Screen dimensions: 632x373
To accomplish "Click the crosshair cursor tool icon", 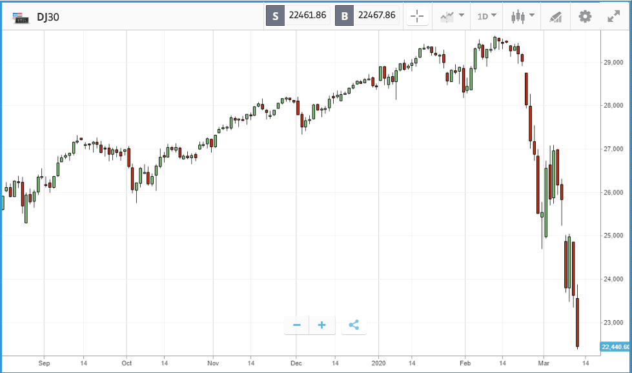I will pos(417,17).
